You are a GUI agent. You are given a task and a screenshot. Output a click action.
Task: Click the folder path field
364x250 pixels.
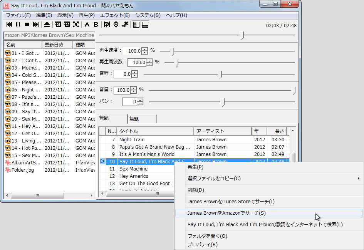tap(49, 35)
